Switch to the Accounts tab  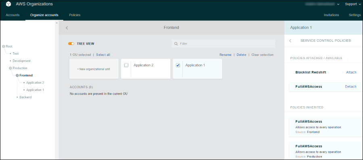tap(13, 15)
